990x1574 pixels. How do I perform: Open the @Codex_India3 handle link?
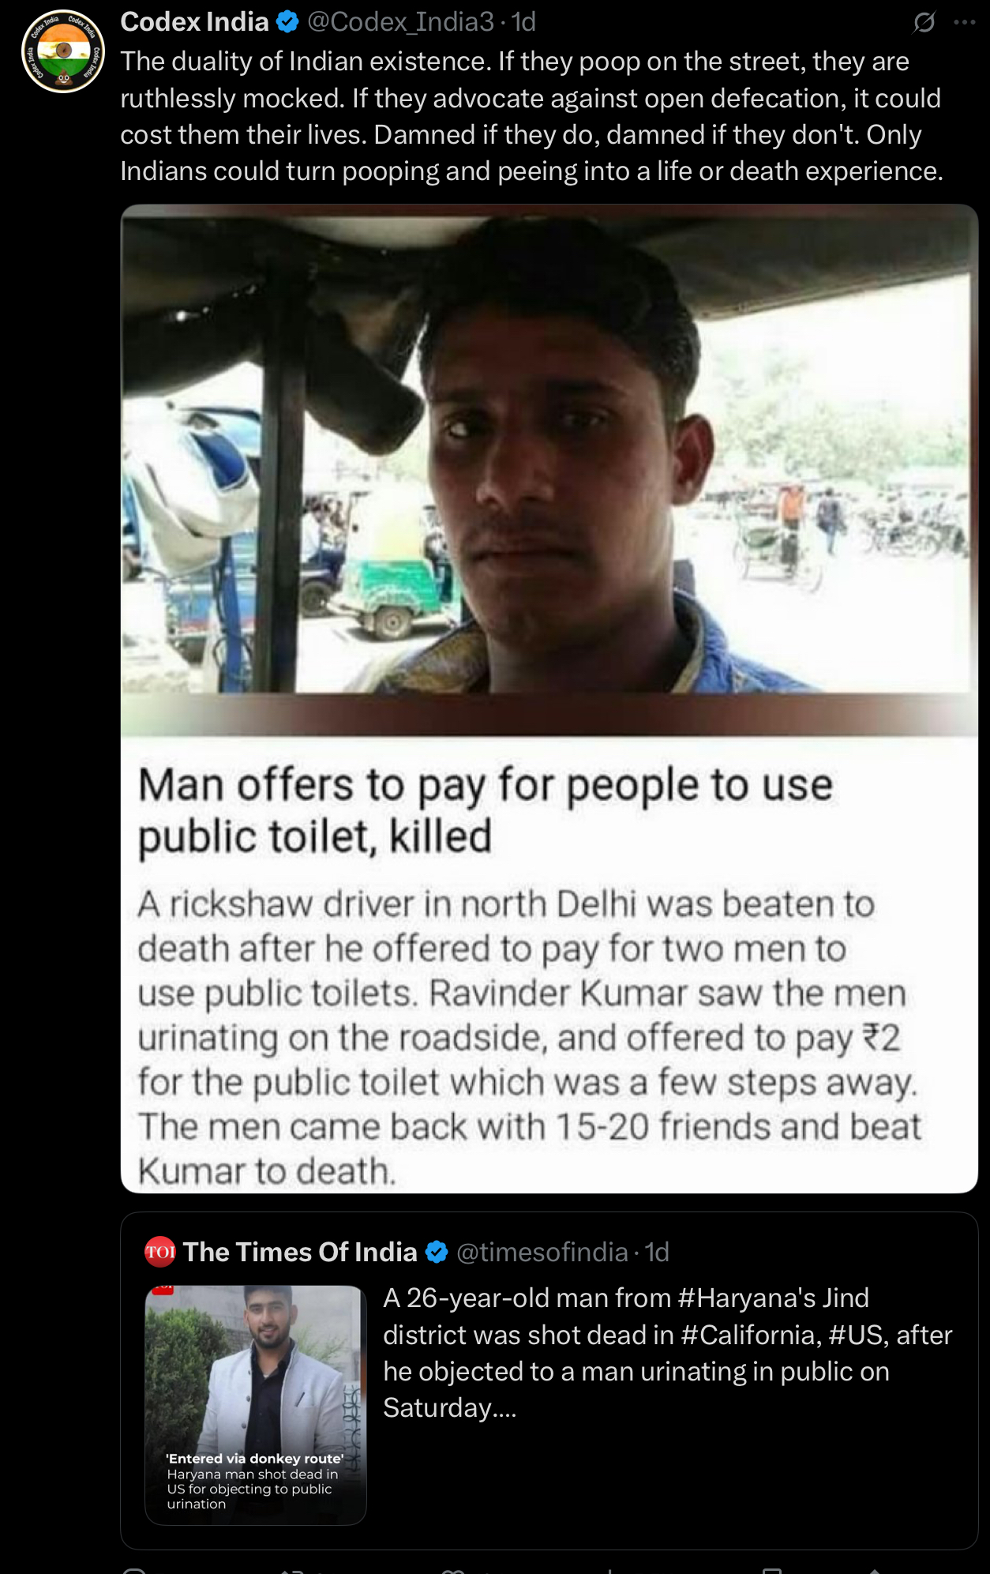400,22
